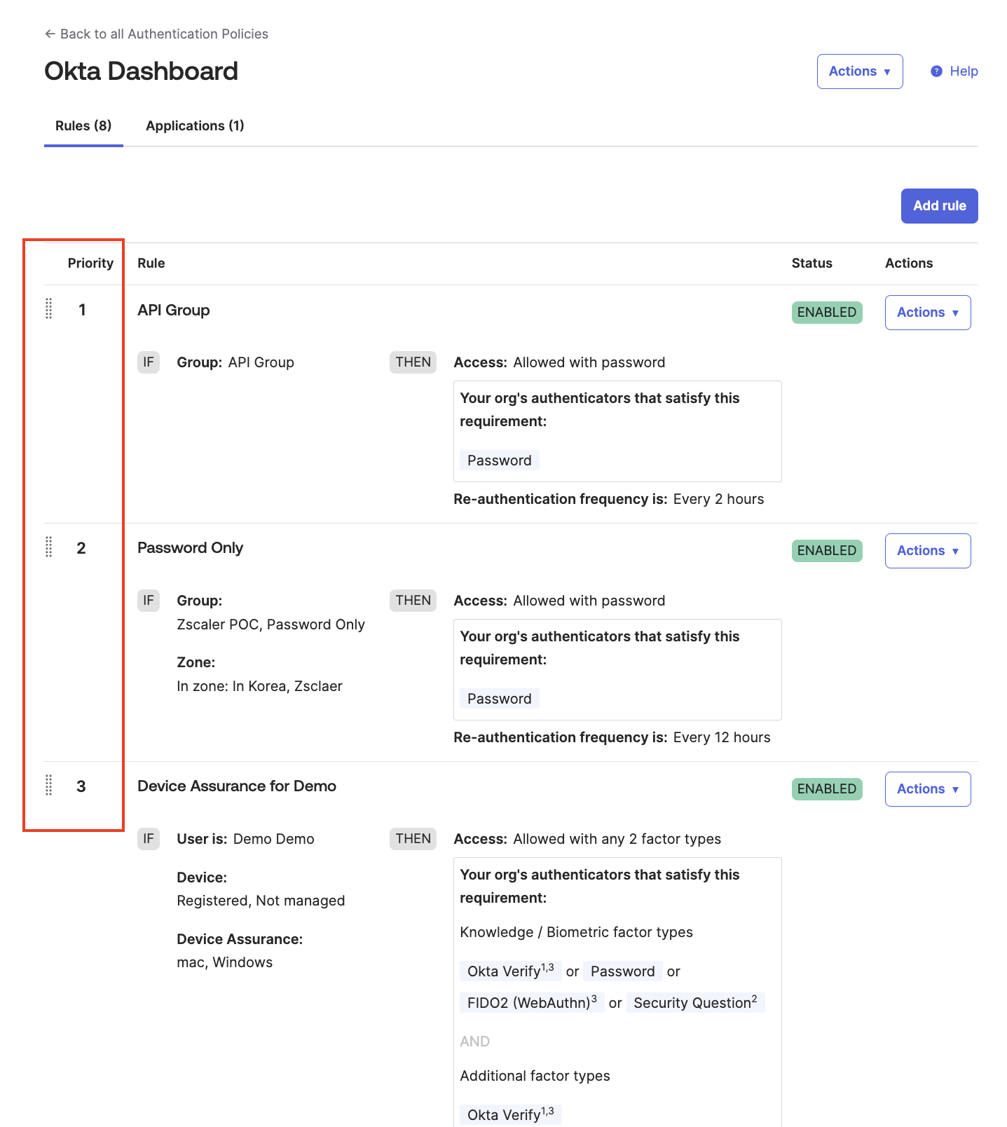Click the drag handle for Password Only rule
The image size is (1007, 1127).
pos(49,547)
